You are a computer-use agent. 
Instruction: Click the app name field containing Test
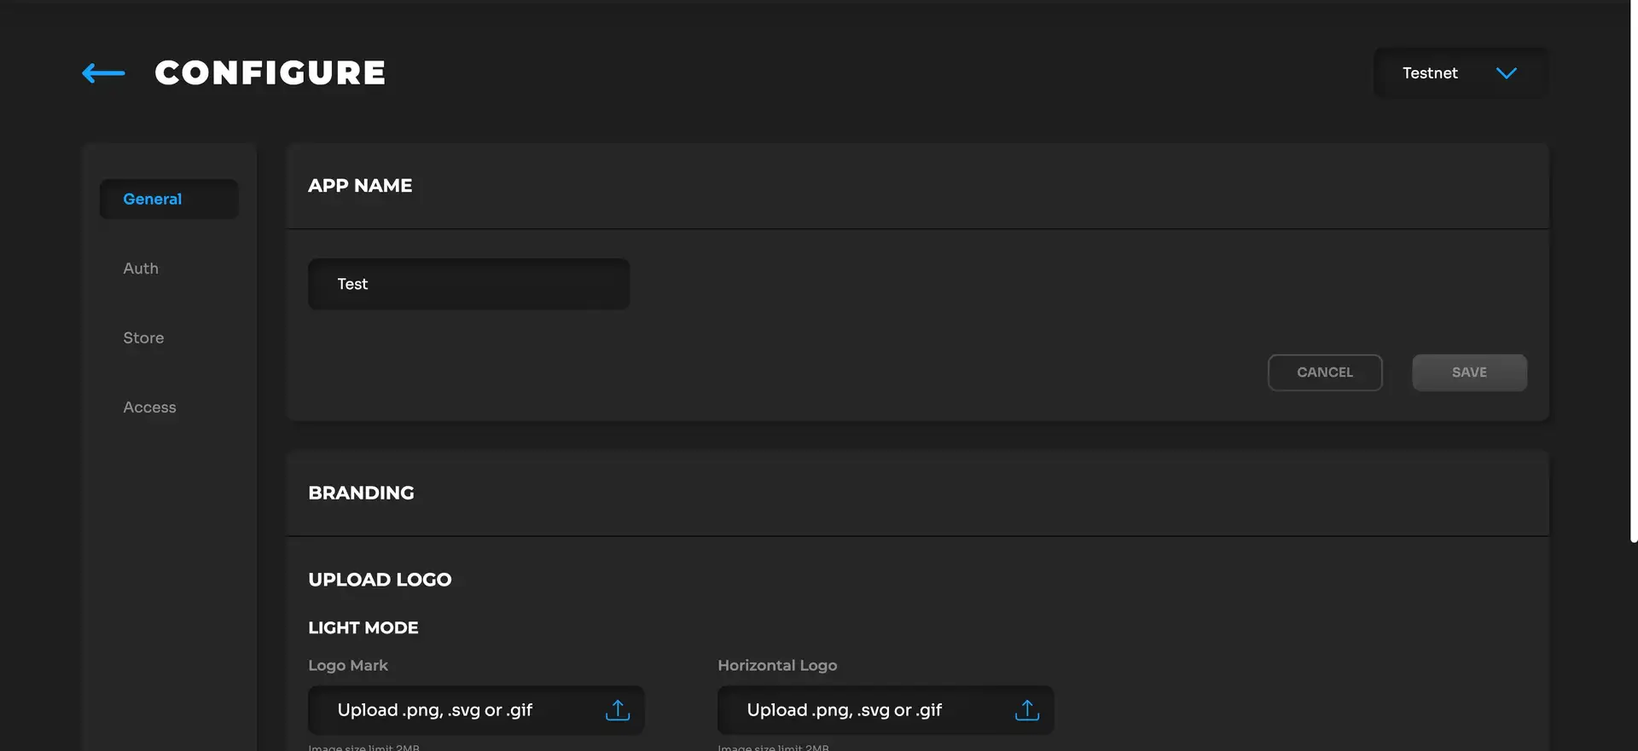468,284
